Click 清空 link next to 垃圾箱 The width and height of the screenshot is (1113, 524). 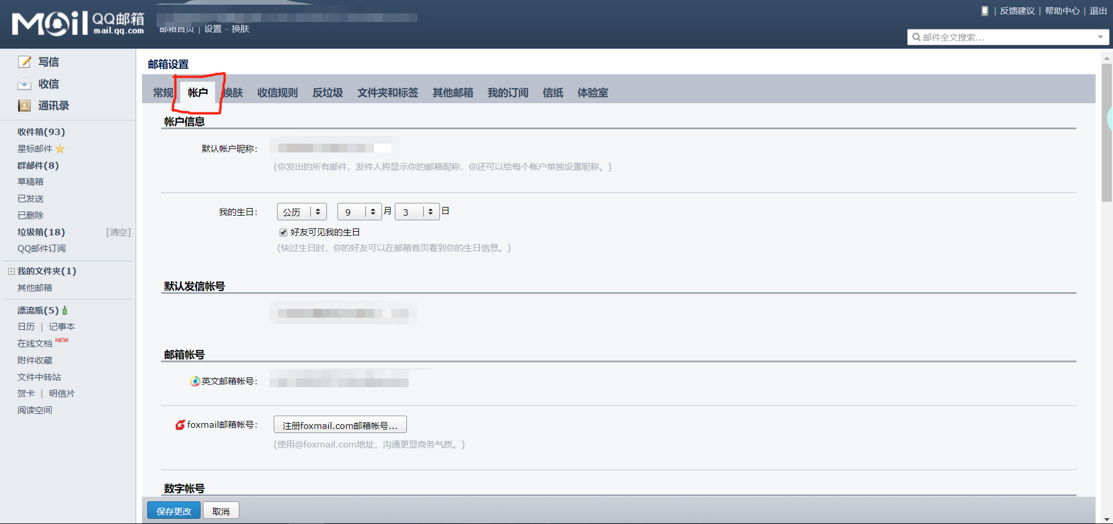119,232
